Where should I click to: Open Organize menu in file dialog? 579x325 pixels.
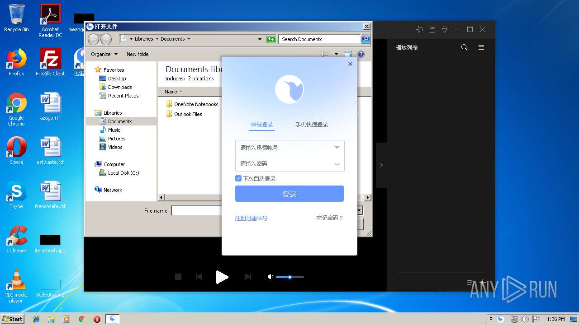point(104,54)
